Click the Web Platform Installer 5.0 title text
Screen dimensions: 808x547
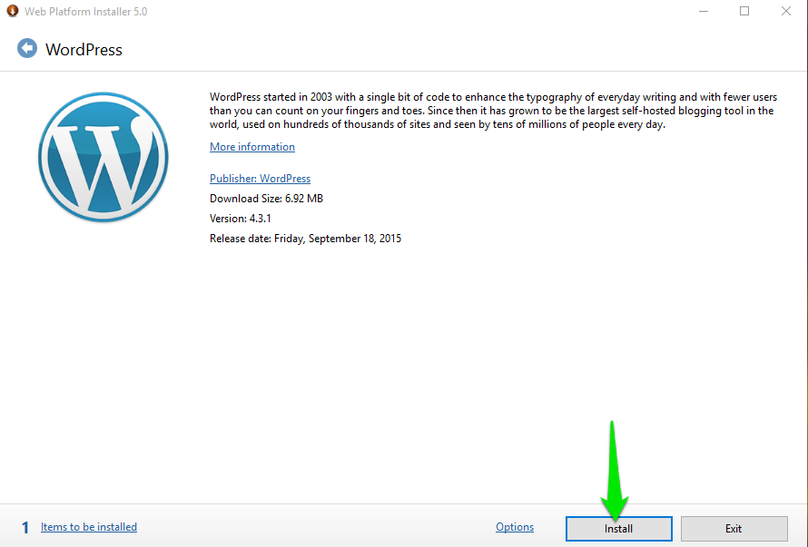(x=86, y=11)
